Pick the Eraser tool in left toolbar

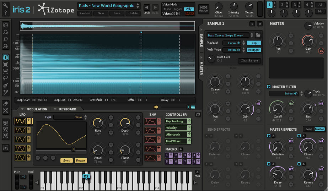6,103
